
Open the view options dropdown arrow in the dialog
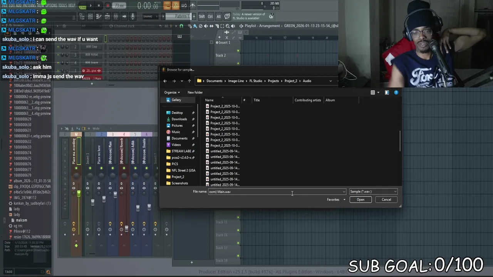(x=378, y=92)
